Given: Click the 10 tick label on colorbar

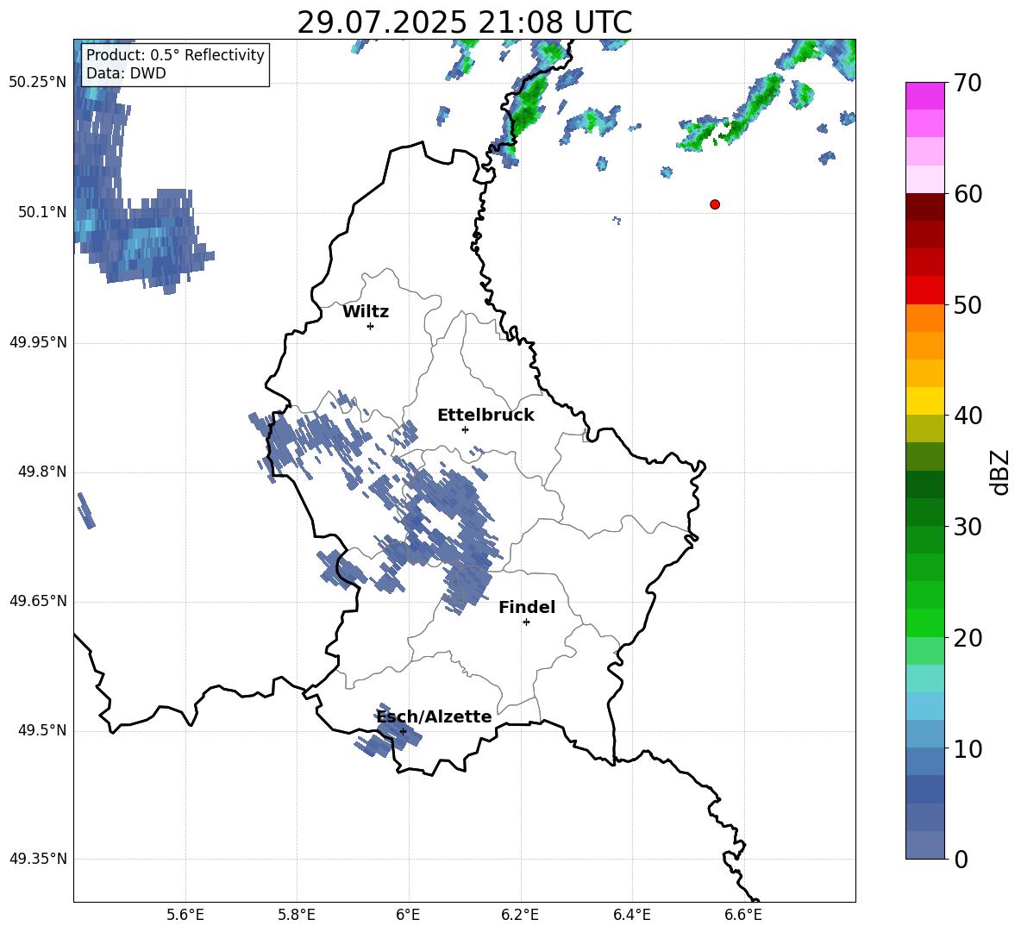Looking at the screenshot, I should (x=968, y=748).
